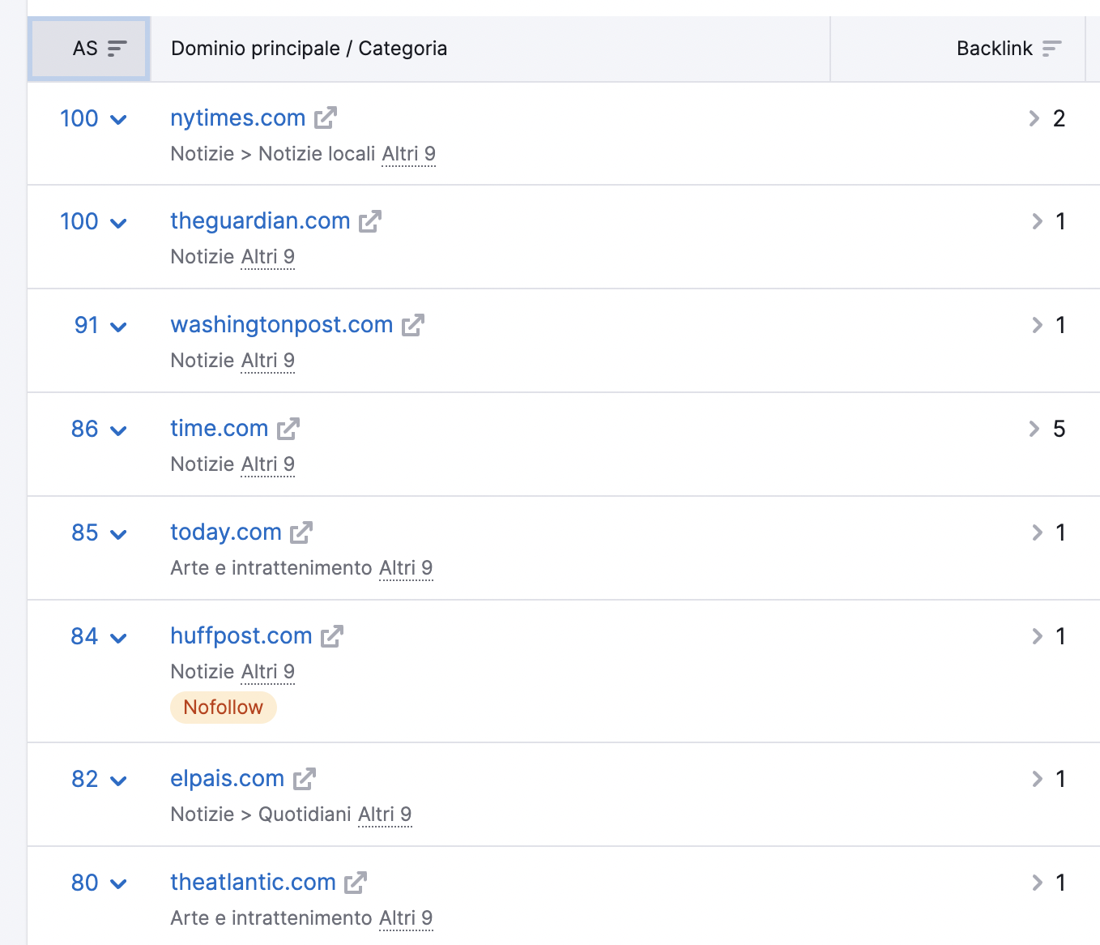Image resolution: width=1100 pixels, height=945 pixels.
Task: Expand backlinks chevron for time.com row
Action: (x=1034, y=429)
